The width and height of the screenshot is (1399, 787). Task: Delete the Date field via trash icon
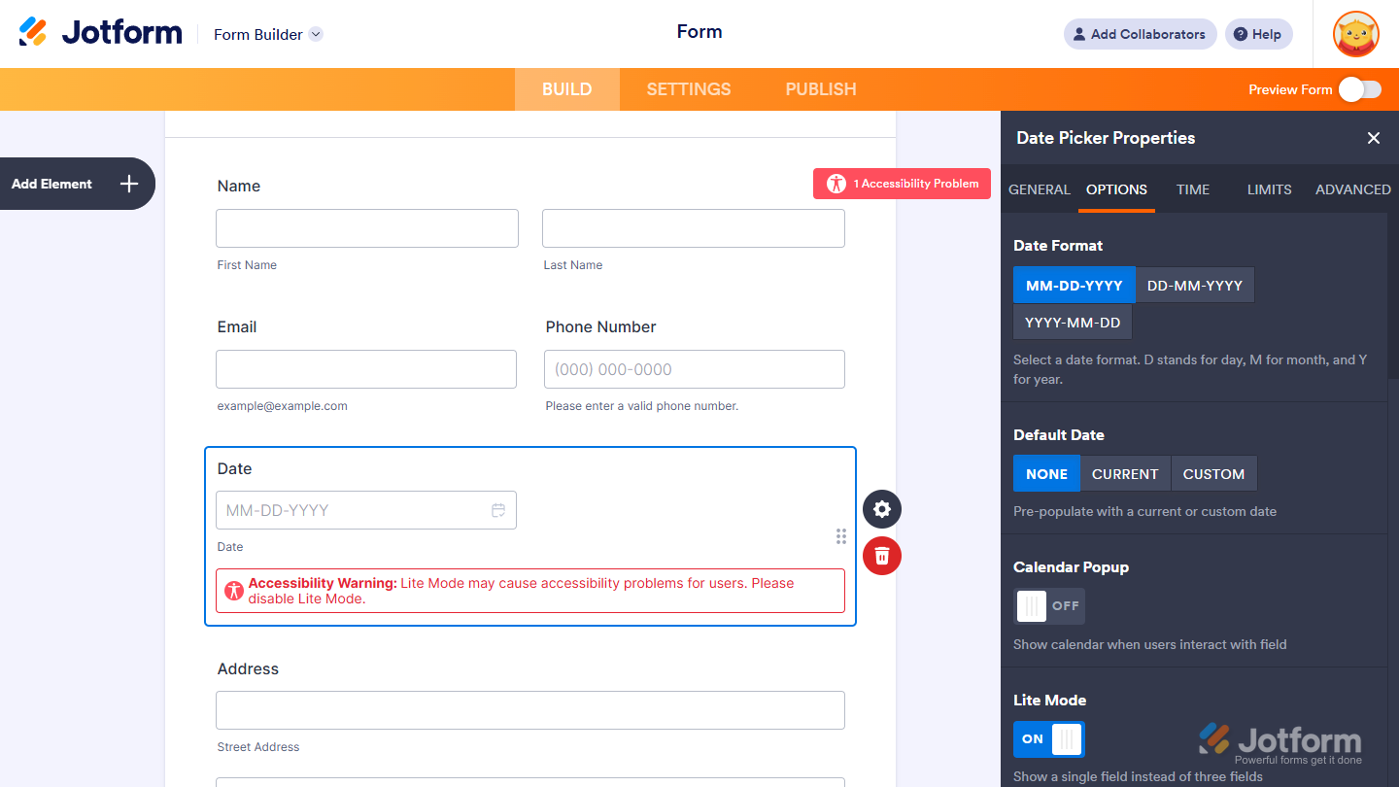881,556
